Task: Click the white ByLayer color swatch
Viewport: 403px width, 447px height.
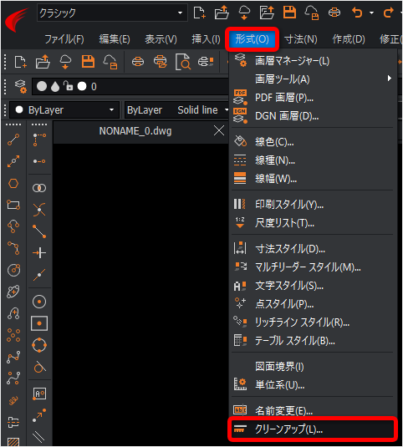Action: [x=19, y=109]
